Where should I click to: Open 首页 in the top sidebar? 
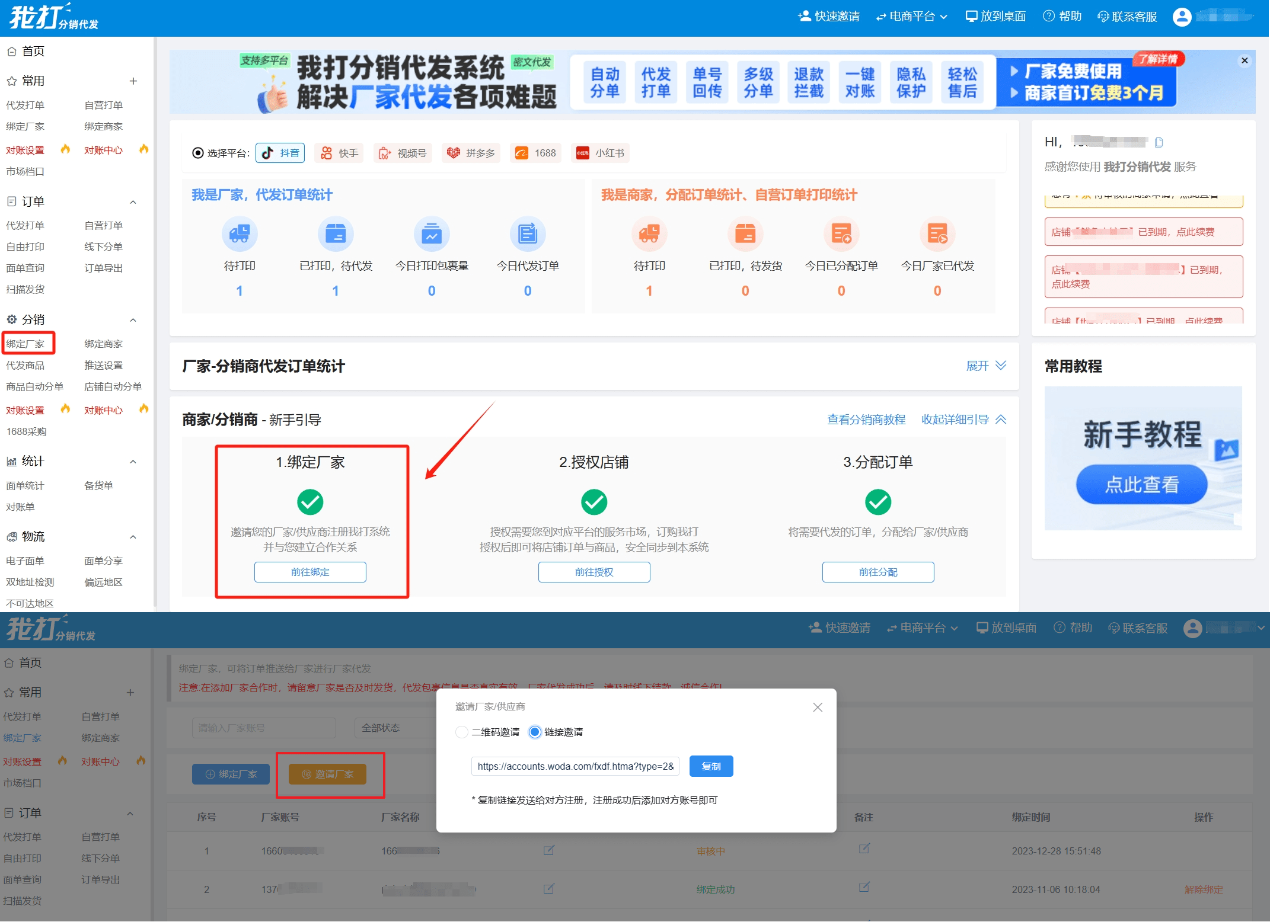coord(26,52)
